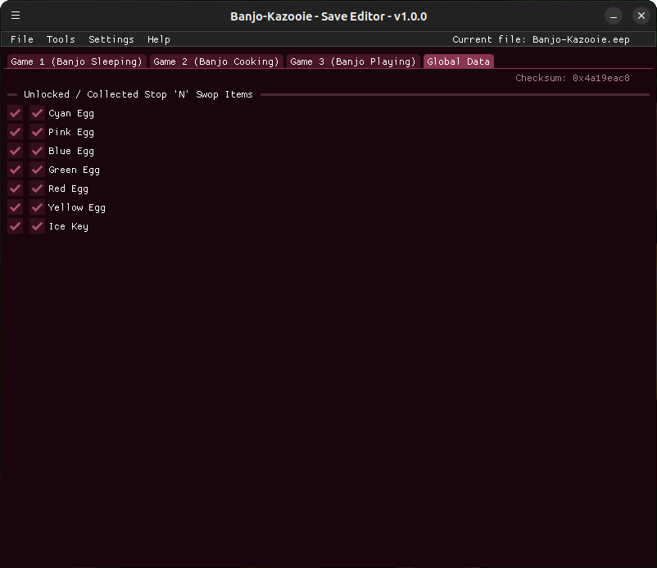
Task: Open the Help menu
Action: [159, 39]
